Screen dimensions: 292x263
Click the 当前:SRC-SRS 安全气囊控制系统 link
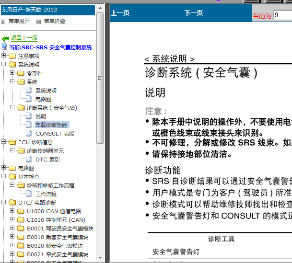click(50, 47)
